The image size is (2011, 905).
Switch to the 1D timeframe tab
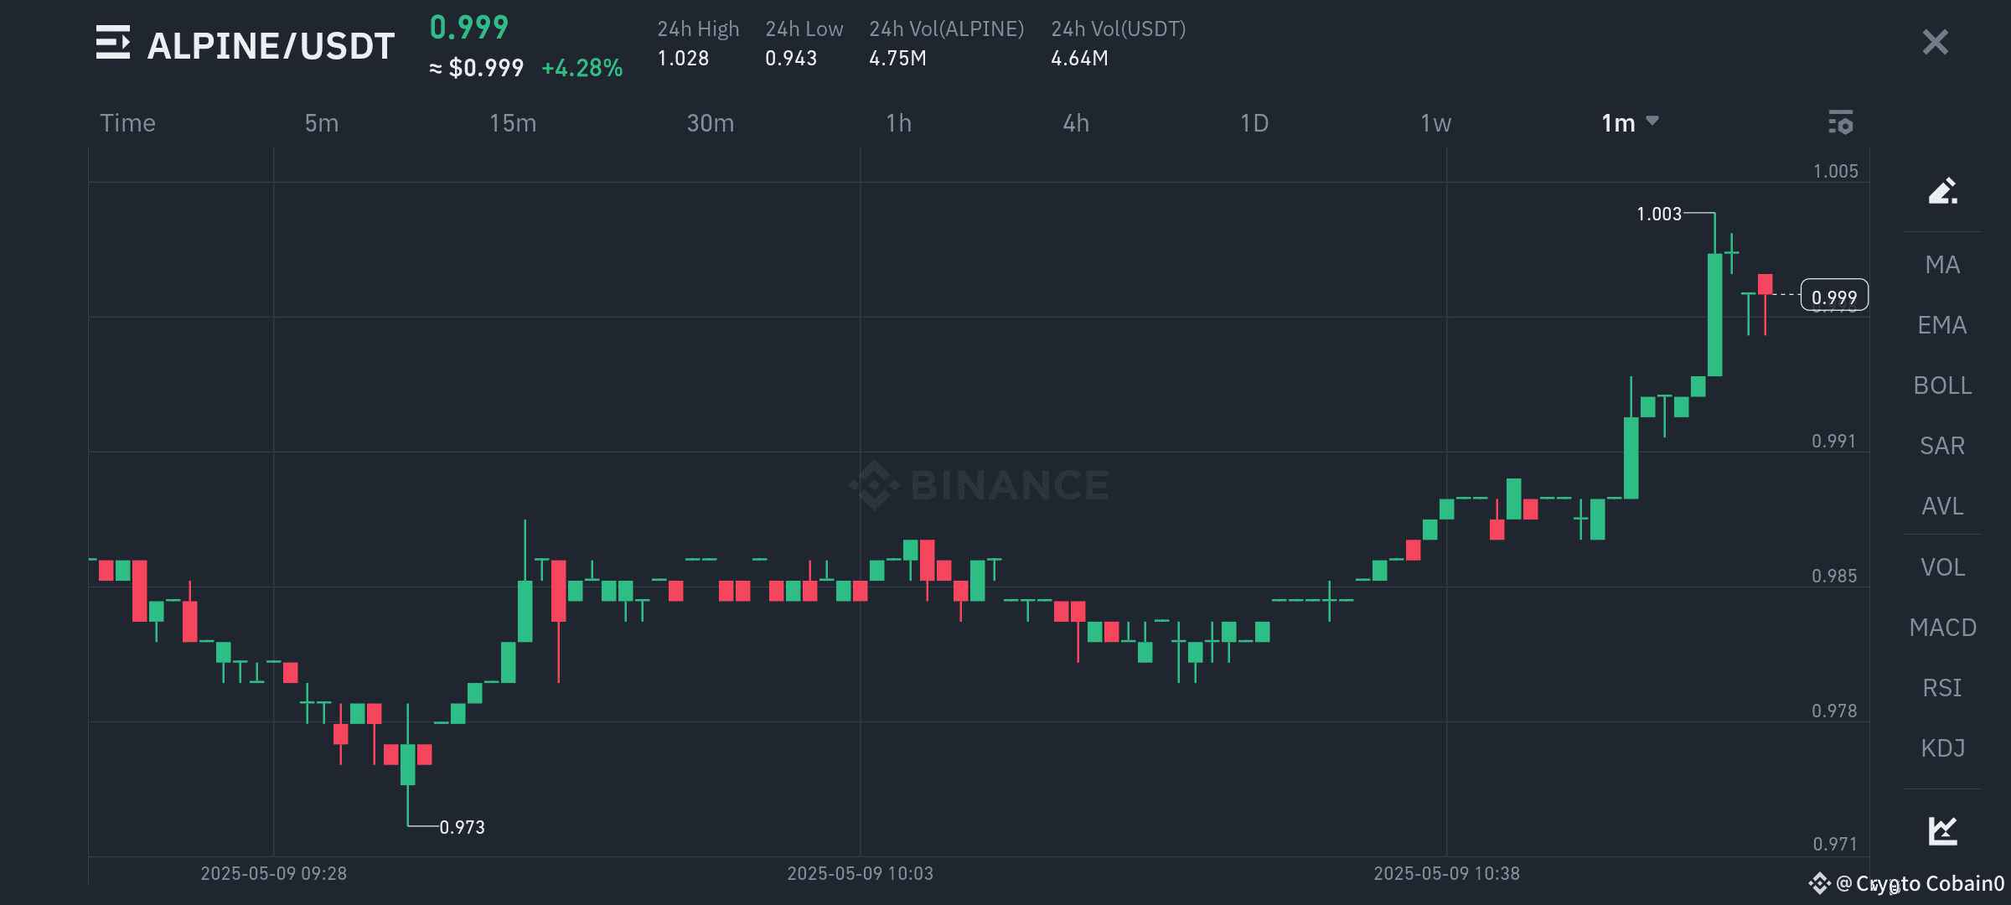coord(1254,122)
